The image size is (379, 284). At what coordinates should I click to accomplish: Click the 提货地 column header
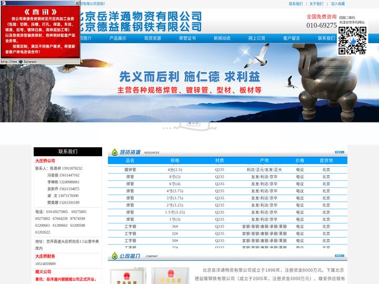pyautogui.click(x=326, y=160)
